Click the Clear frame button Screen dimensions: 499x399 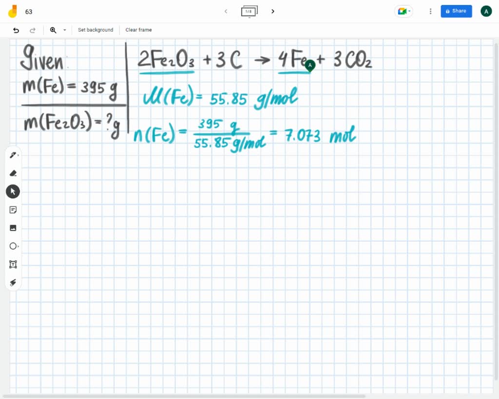coord(138,30)
